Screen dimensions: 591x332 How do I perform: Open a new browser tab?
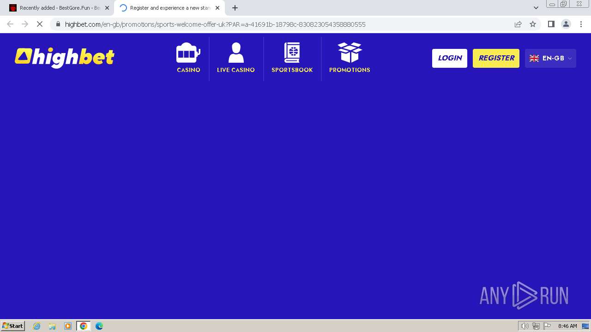[x=235, y=8]
